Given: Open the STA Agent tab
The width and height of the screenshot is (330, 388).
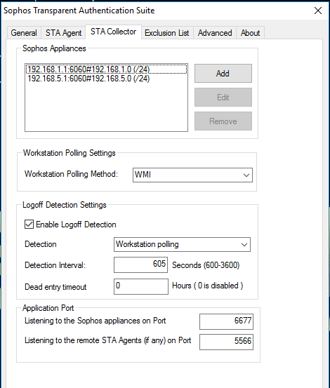Looking at the screenshot, I should (63, 33).
